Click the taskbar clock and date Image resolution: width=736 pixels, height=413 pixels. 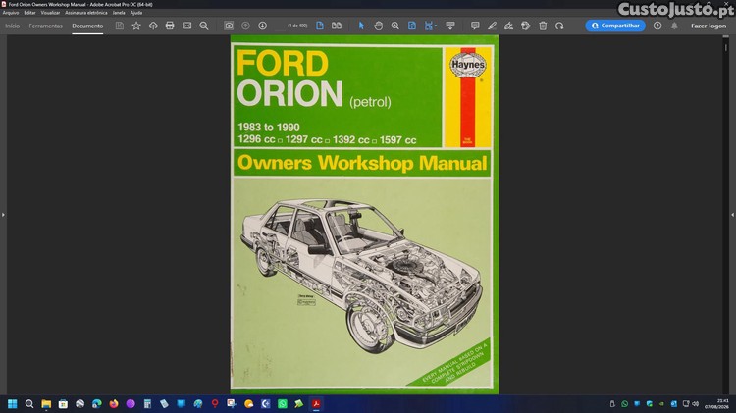pyautogui.click(x=716, y=403)
